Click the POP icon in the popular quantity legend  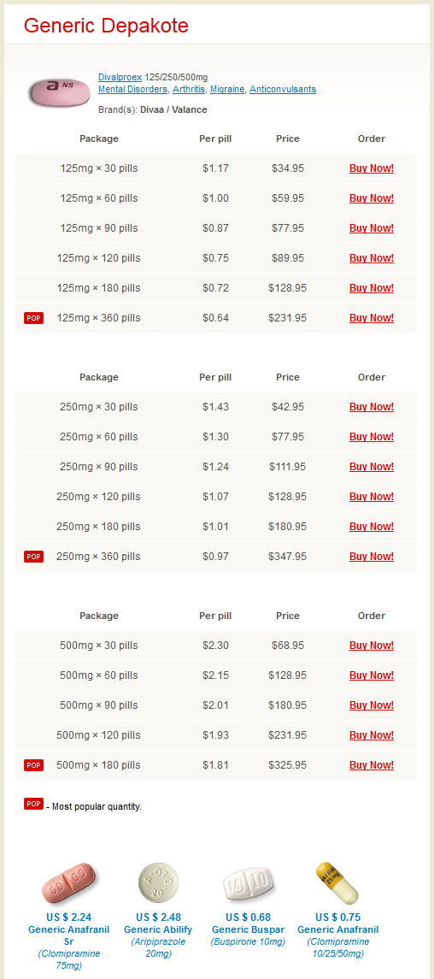pyautogui.click(x=33, y=804)
